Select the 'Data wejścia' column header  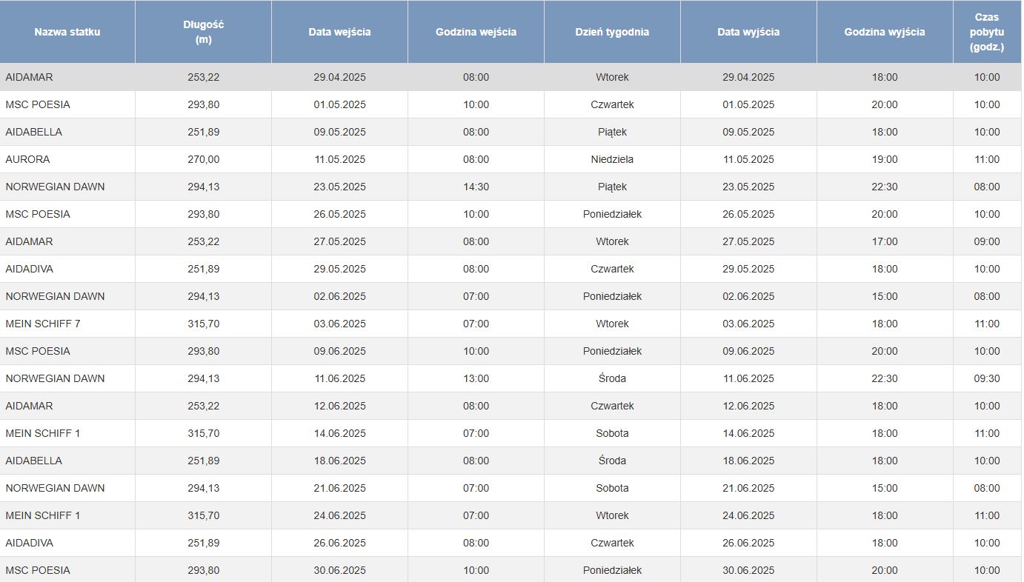pos(339,32)
